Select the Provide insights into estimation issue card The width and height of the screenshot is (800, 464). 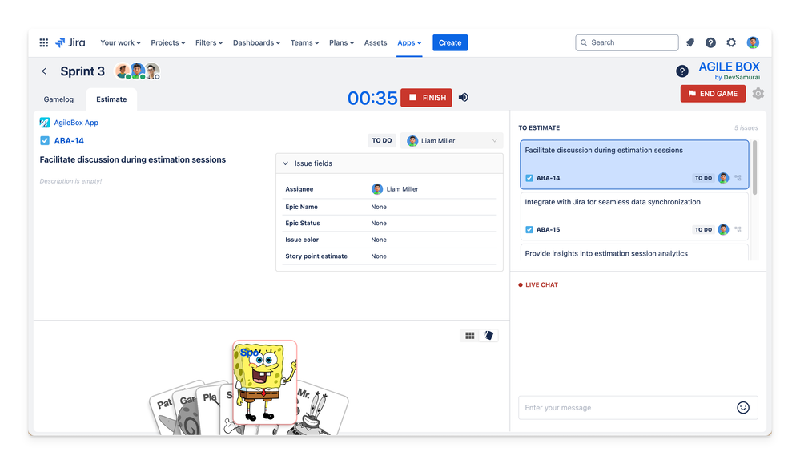pos(634,253)
